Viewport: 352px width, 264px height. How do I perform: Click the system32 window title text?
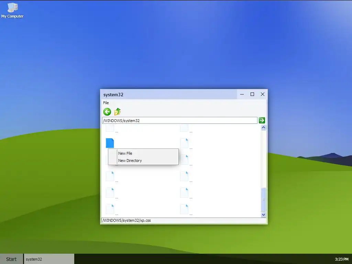coord(113,95)
